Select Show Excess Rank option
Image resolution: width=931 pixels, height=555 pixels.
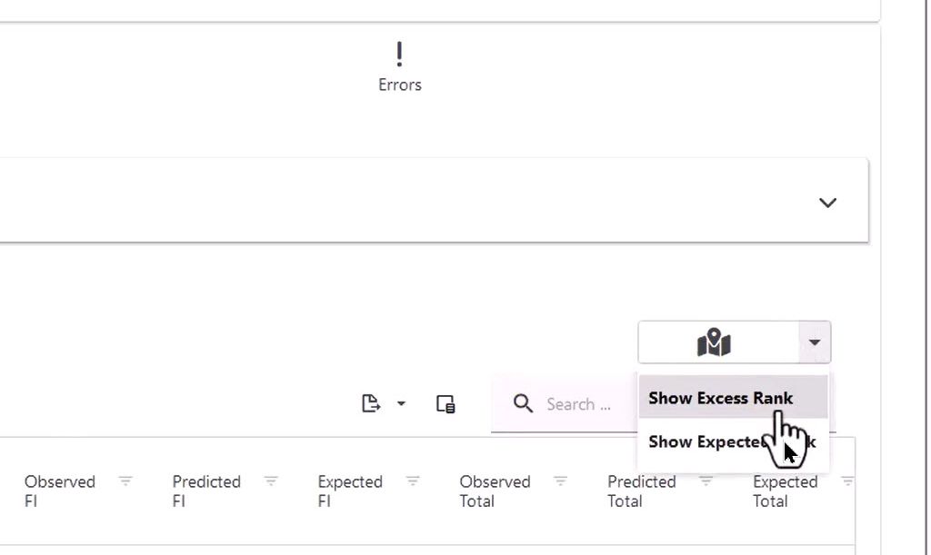click(x=720, y=398)
